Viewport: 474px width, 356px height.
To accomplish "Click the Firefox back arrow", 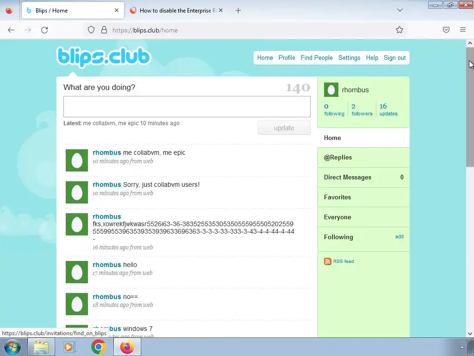I will click(x=11, y=30).
